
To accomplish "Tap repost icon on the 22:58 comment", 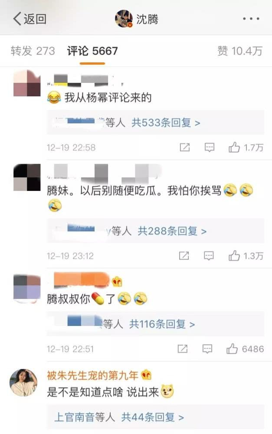I will 184,148.
